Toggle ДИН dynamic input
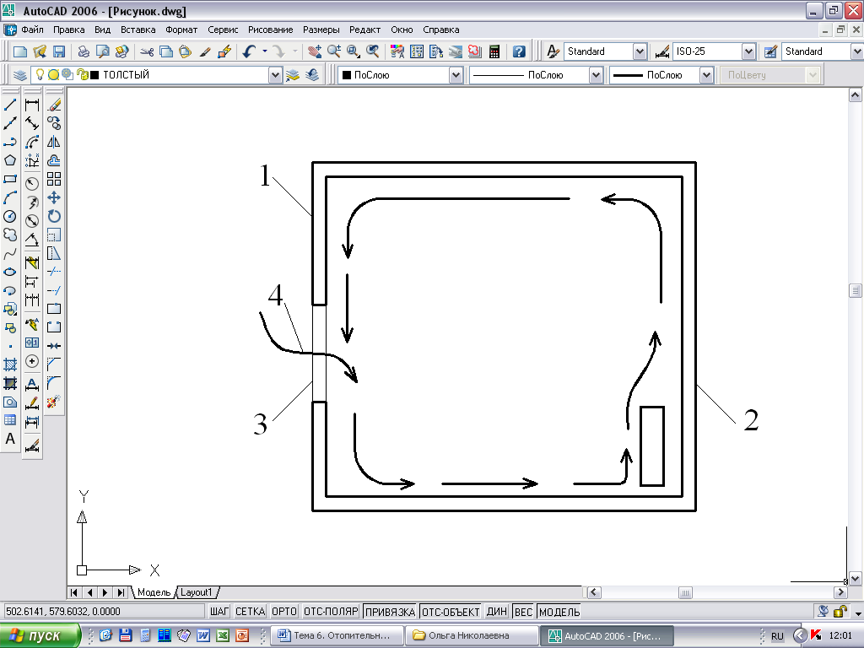Image resolution: width=864 pixels, height=648 pixels. pos(496,612)
